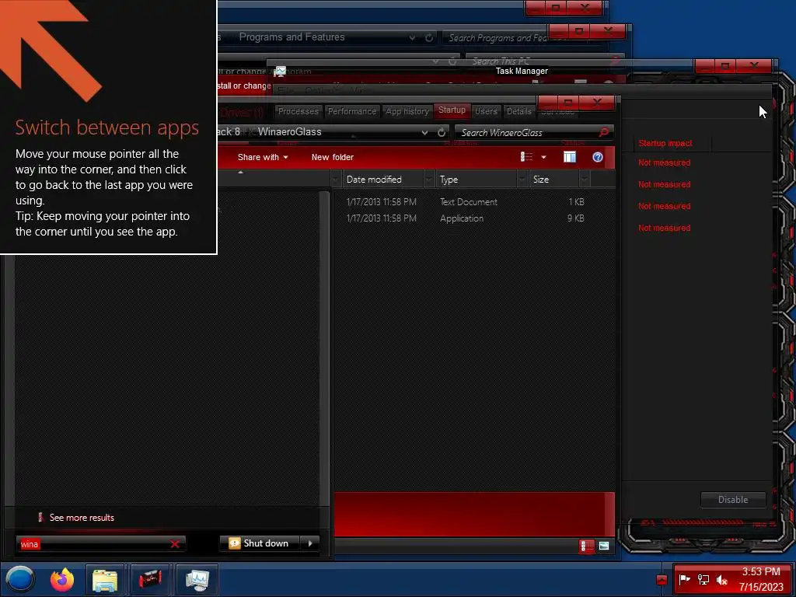The image size is (796, 597).
Task: Expand the Shut down options arrow
Action: (x=310, y=543)
